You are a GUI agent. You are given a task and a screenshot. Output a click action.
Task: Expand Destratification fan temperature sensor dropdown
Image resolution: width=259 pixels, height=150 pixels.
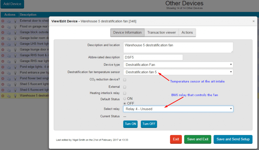(x=178, y=72)
